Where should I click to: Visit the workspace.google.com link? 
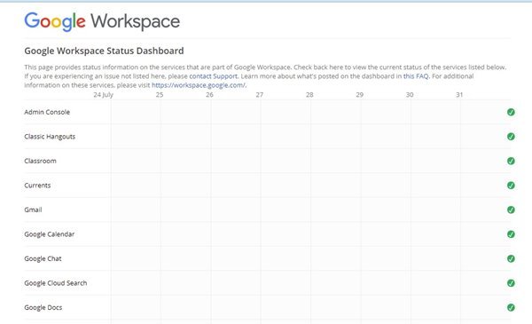pyautogui.click(x=199, y=85)
